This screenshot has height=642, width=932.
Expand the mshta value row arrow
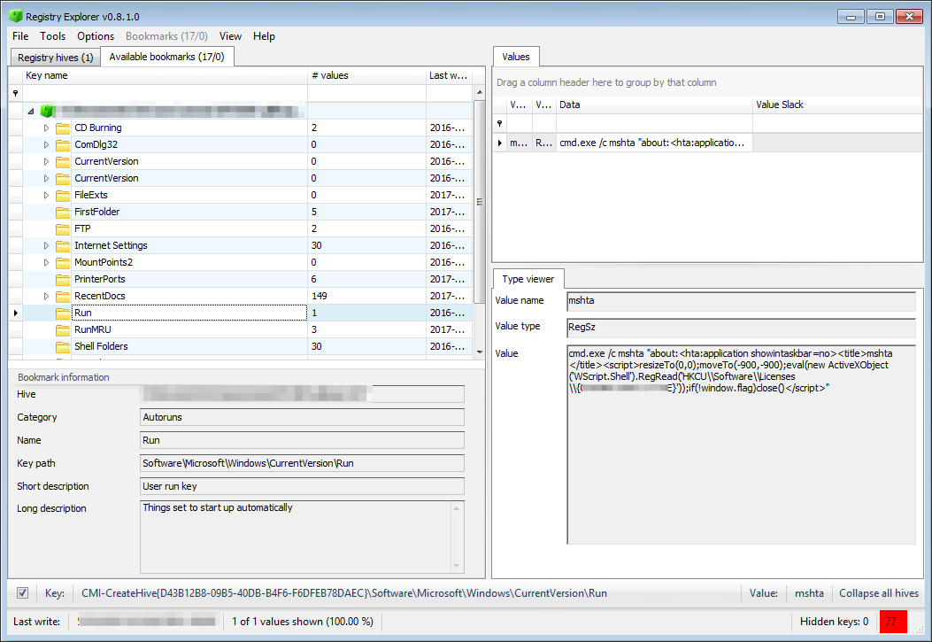pyautogui.click(x=500, y=143)
